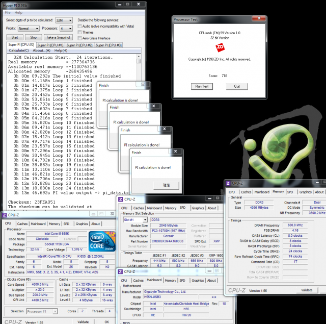
Task: Open the Processors count dropdown
Action: pyautogui.click(x=66, y=29)
